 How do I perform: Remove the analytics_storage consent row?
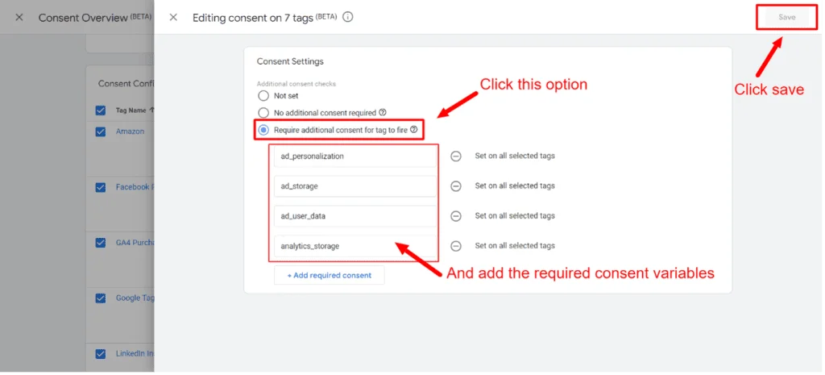click(456, 246)
